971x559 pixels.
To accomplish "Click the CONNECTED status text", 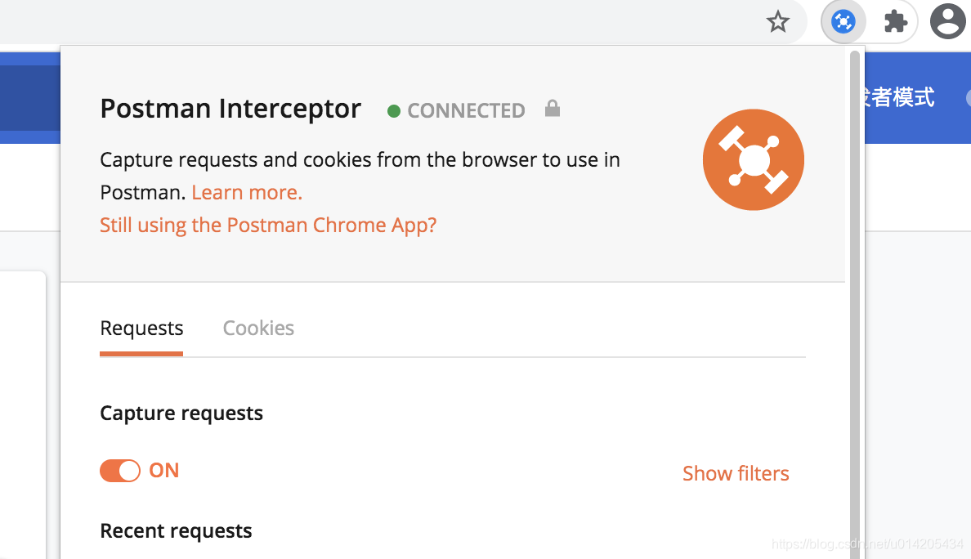I will 466,111.
